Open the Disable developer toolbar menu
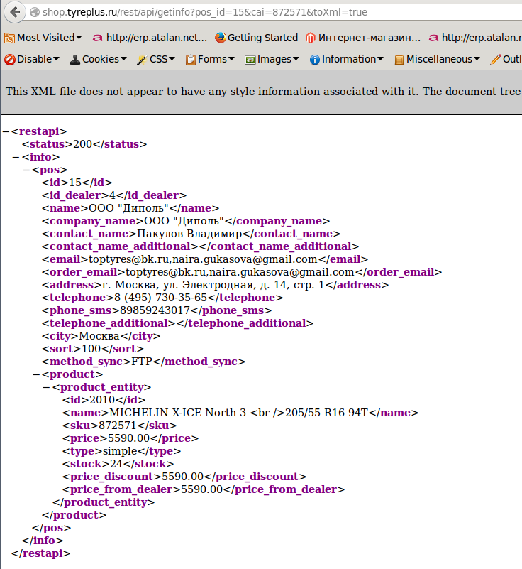522x569 pixels. [x=32, y=59]
